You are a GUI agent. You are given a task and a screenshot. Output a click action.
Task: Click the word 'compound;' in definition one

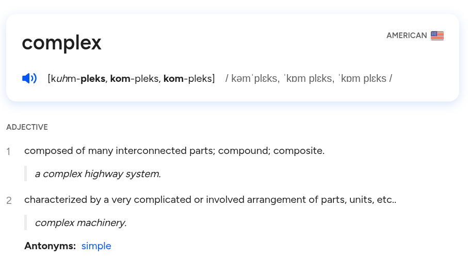coord(244,151)
